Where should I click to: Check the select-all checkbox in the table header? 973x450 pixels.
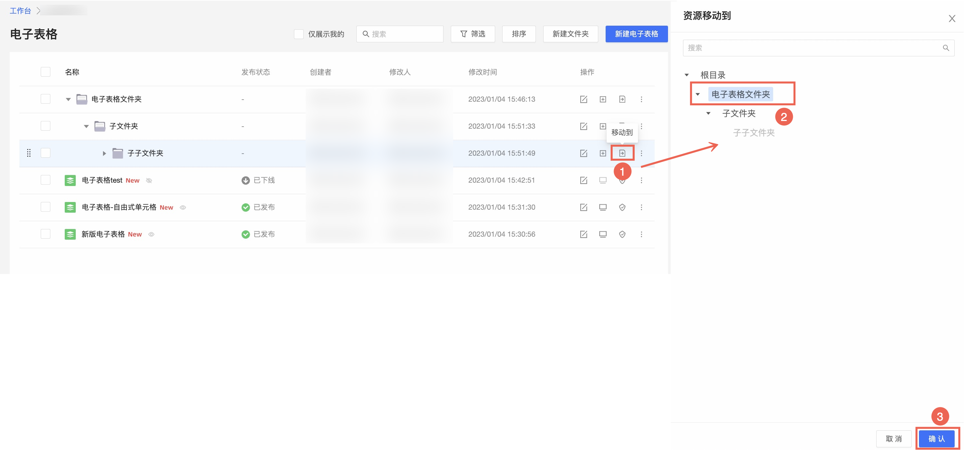45,72
